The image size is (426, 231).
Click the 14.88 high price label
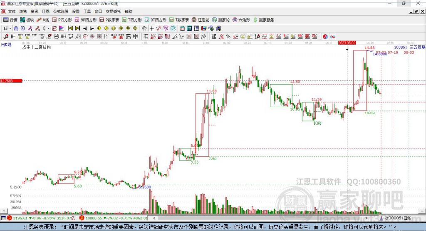coord(369,48)
